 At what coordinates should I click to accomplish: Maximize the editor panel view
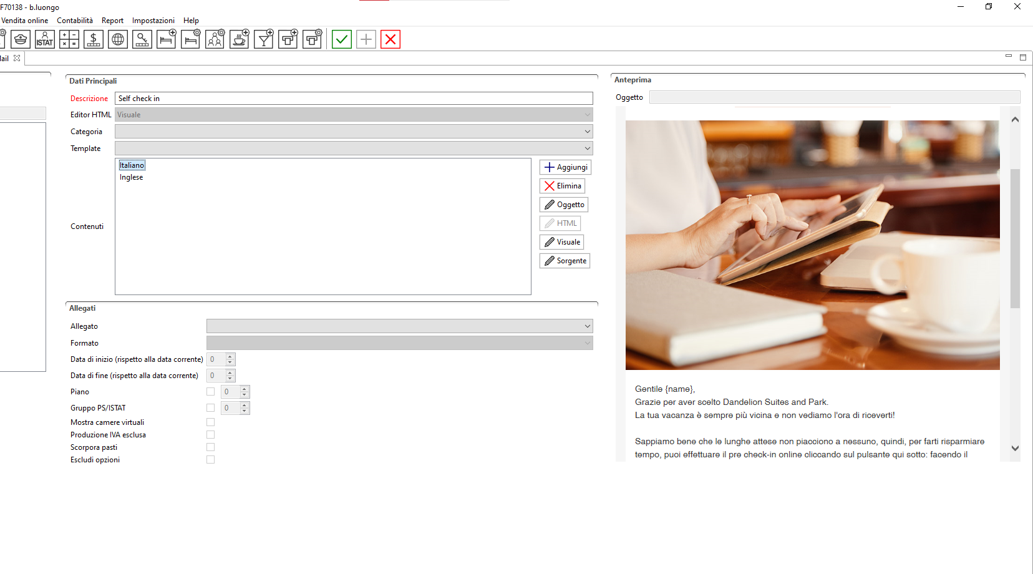[x=1023, y=57]
